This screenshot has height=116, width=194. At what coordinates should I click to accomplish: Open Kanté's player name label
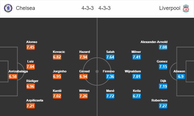tap(57, 91)
